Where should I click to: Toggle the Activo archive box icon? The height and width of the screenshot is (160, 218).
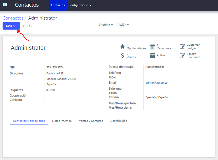[x=152, y=55]
